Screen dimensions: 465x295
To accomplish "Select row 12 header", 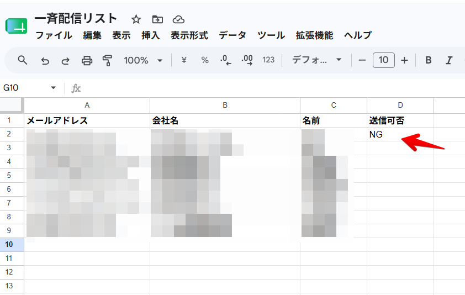I will pos(12,272).
